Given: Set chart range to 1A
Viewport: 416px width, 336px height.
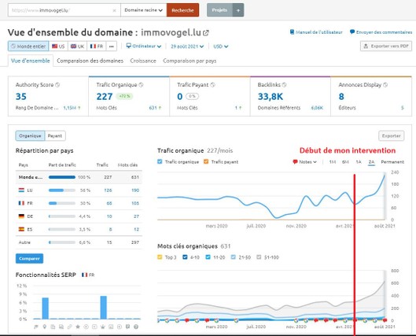Looking at the screenshot, I should (x=359, y=162).
